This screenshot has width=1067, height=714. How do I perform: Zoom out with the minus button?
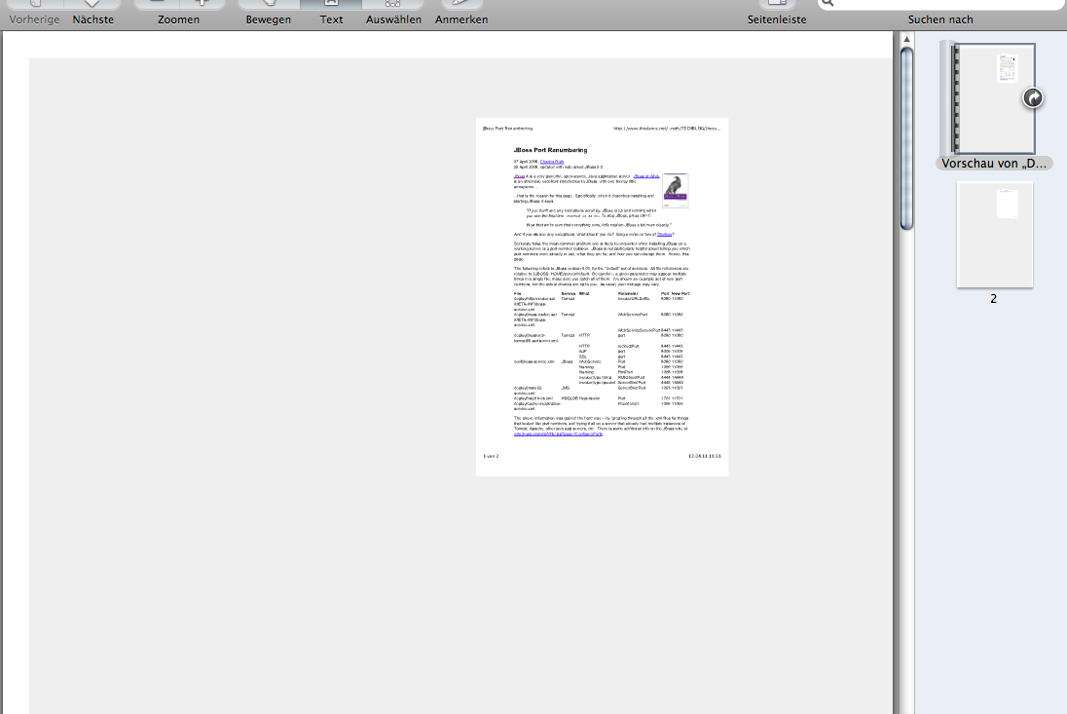tap(156, 4)
